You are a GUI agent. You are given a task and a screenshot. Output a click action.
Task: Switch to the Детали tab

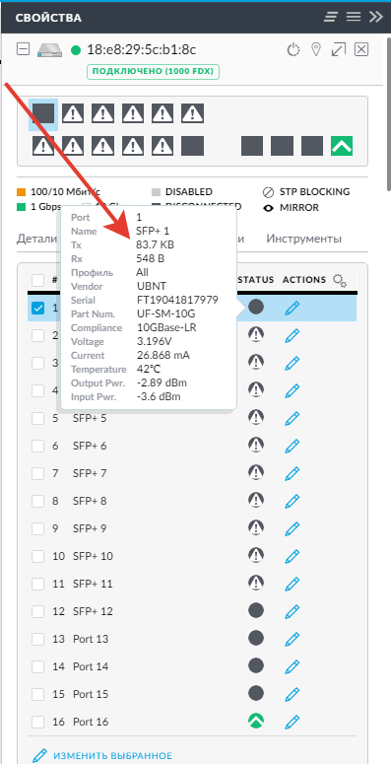[36, 239]
